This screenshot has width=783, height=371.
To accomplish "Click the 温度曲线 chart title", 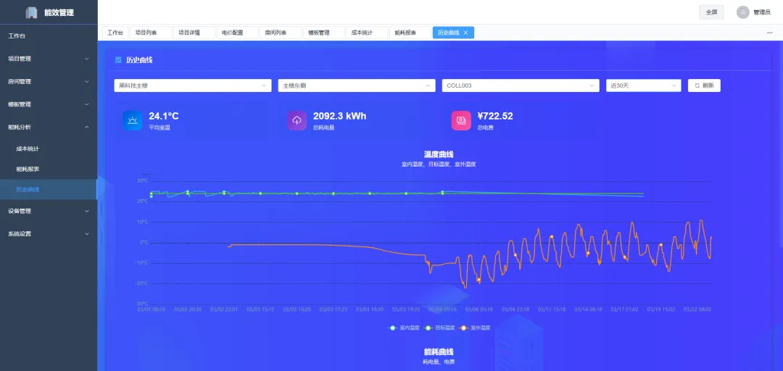I will 439,154.
